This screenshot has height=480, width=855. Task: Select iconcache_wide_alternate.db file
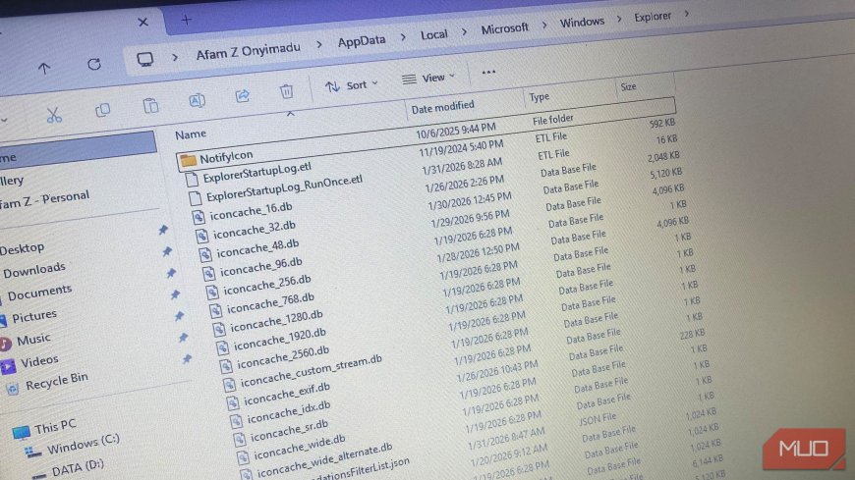coord(322,461)
